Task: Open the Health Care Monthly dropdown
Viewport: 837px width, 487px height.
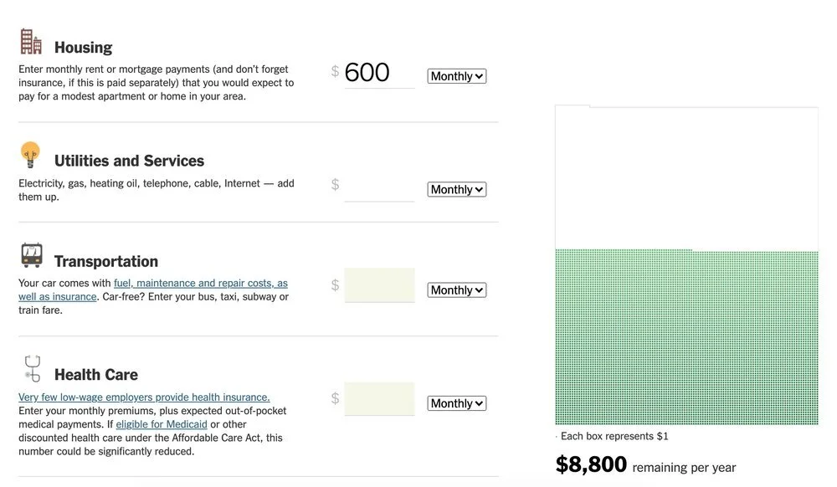Action: (x=456, y=403)
